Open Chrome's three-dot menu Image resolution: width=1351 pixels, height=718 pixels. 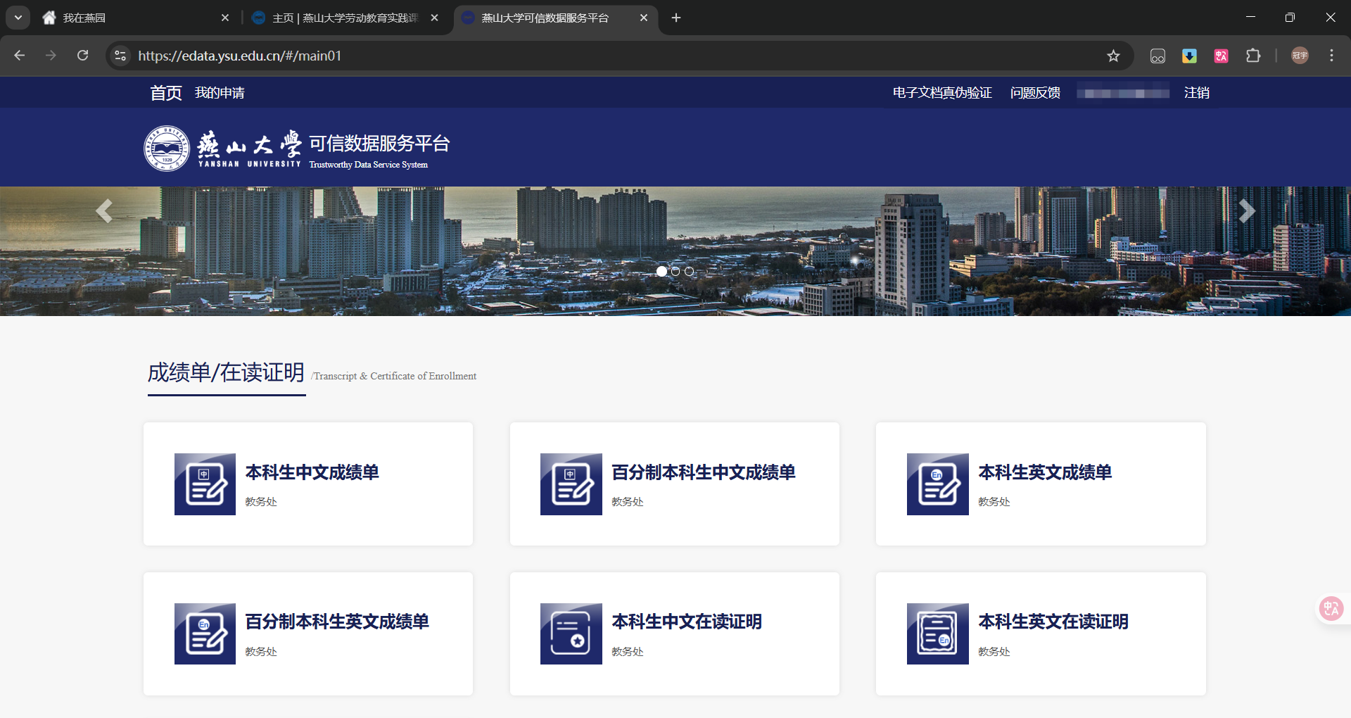pyautogui.click(x=1331, y=56)
